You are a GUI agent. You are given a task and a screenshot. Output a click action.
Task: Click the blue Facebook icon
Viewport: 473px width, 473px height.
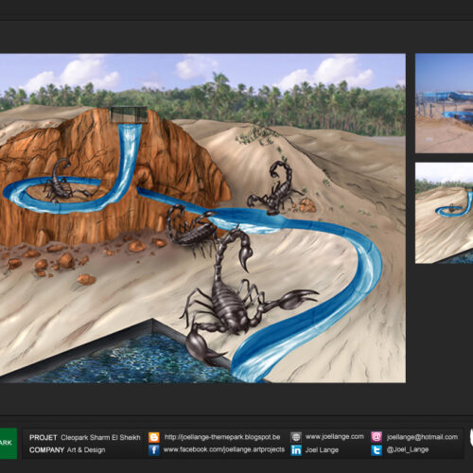coord(154,450)
